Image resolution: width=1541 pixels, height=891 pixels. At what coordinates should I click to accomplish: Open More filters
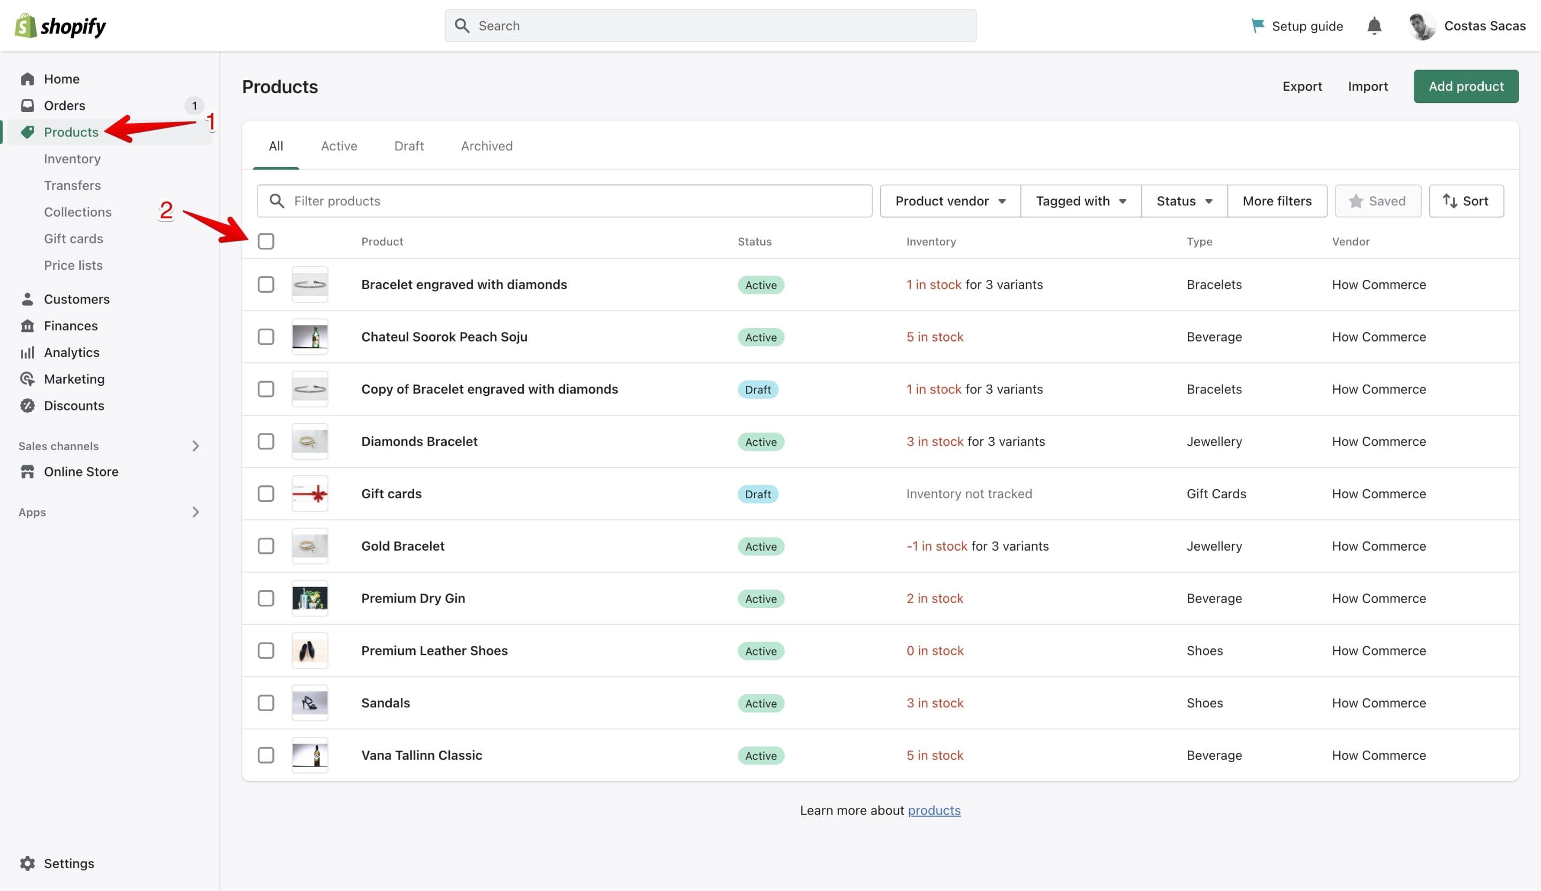pos(1277,201)
